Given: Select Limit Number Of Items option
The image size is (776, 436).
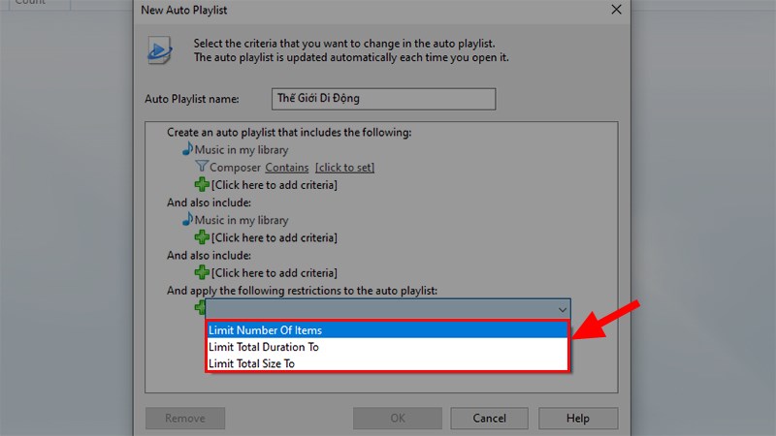Looking at the screenshot, I should click(387, 329).
